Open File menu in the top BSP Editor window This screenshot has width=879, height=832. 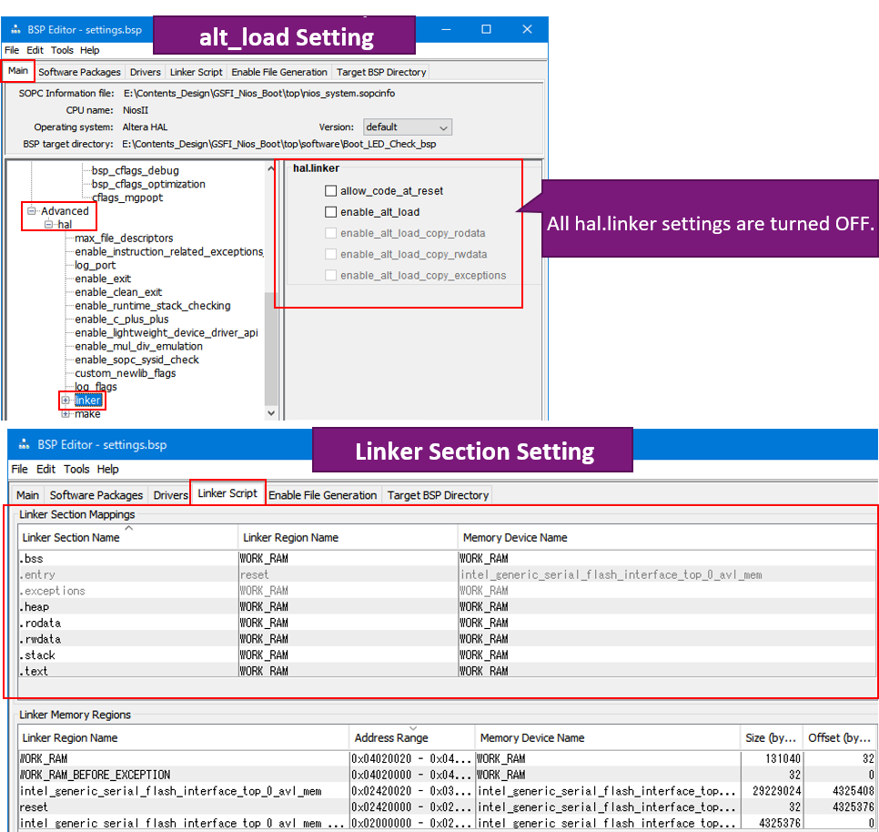point(12,50)
